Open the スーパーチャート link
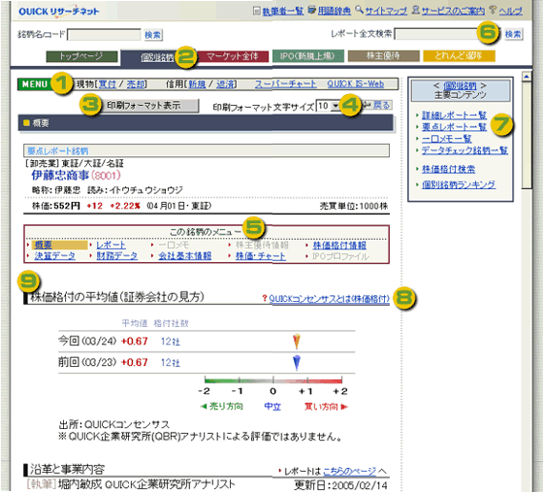 [286, 83]
